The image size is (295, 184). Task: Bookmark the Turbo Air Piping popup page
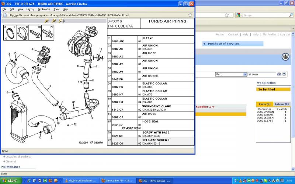190,15
